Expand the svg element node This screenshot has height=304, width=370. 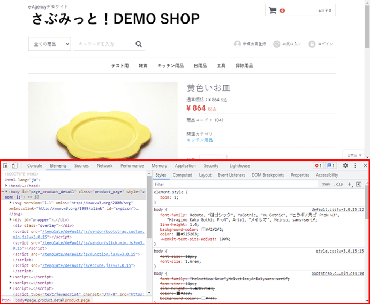[10, 203]
